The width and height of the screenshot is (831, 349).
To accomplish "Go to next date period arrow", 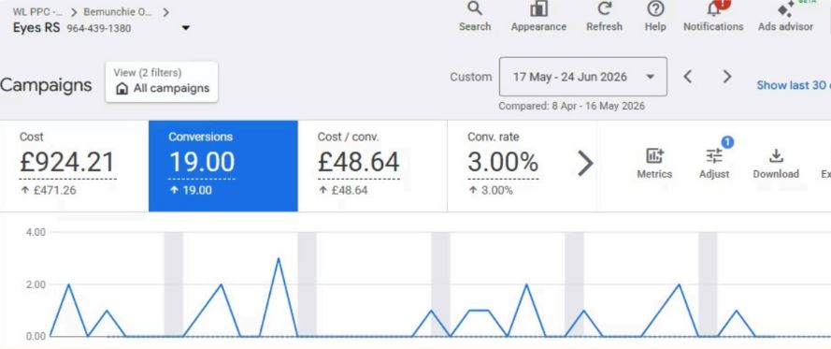I will point(727,77).
